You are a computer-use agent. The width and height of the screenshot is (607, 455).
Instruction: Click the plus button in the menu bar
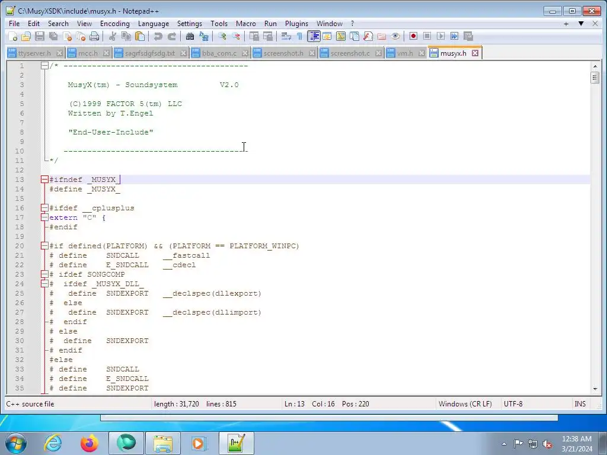point(566,24)
